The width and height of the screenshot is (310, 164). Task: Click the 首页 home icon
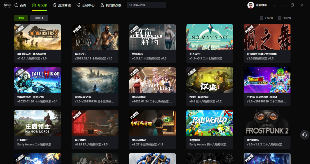(16, 5)
